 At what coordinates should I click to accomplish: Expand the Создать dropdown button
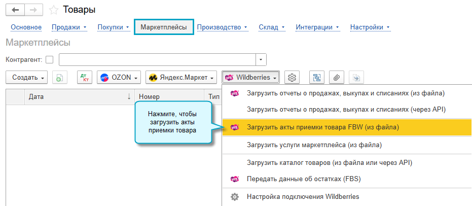pos(27,78)
